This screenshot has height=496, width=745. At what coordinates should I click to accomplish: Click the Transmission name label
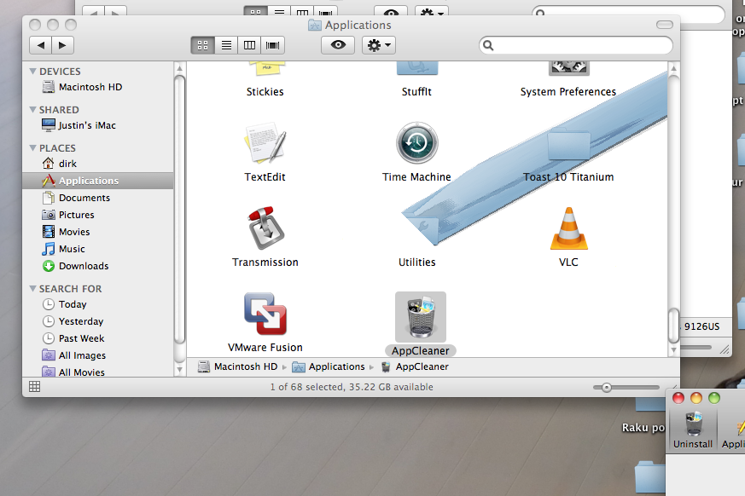pyautogui.click(x=265, y=262)
